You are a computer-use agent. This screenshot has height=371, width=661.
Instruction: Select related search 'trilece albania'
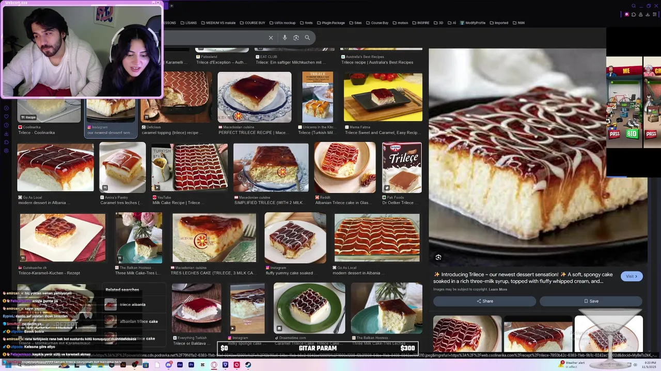tap(134, 305)
